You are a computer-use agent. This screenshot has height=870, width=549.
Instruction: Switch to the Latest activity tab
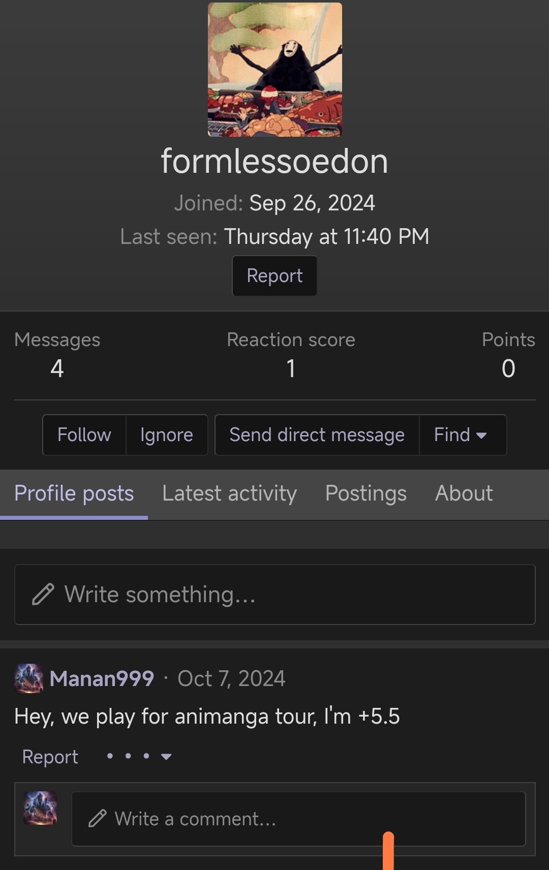pos(229,494)
